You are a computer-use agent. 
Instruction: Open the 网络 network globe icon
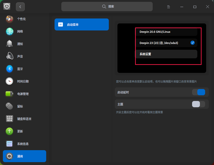point(10,31)
